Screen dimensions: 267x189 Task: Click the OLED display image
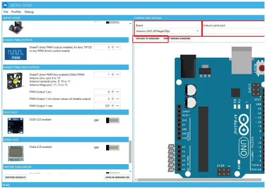coord(15,126)
